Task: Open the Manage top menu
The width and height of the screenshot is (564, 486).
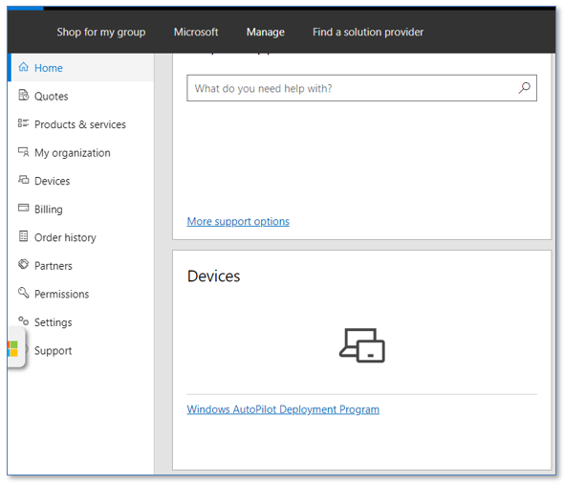Action: coord(266,32)
